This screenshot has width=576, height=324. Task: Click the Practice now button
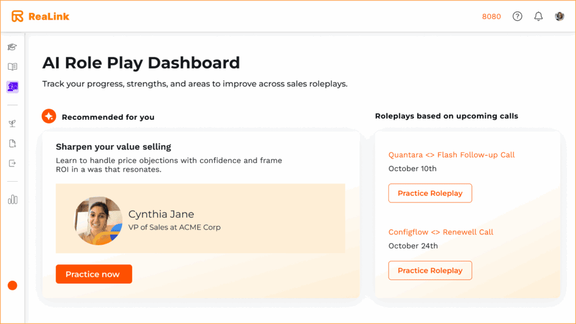[93, 274]
